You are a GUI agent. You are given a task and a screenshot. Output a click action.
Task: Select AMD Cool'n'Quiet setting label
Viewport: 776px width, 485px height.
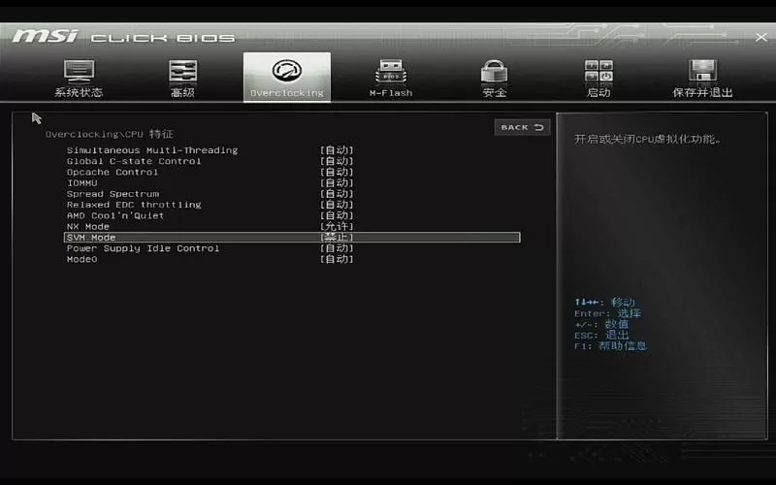point(115,215)
